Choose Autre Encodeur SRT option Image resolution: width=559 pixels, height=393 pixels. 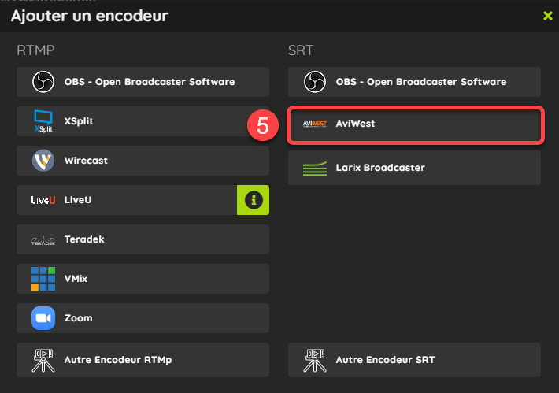[x=414, y=360]
